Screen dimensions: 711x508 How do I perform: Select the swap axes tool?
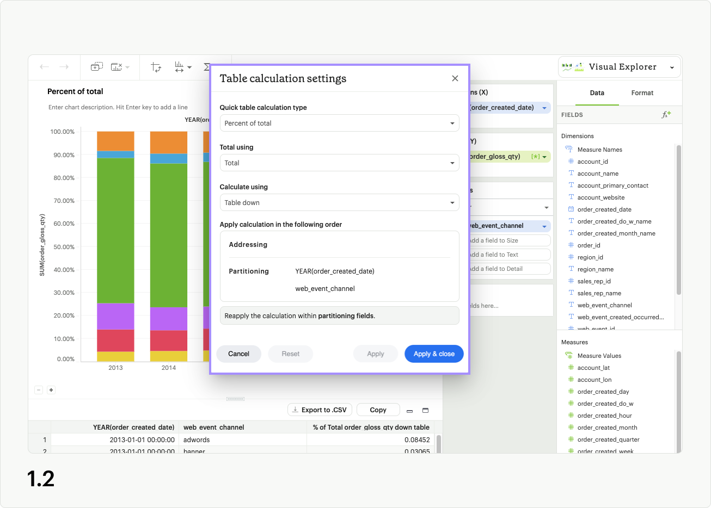(156, 67)
